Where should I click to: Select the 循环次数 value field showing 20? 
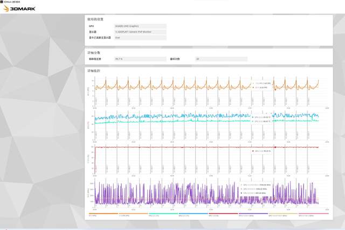[221, 59]
